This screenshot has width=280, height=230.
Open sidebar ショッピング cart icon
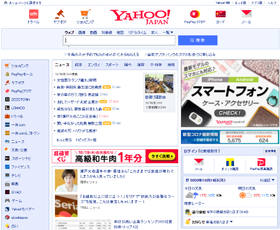tap(7, 66)
